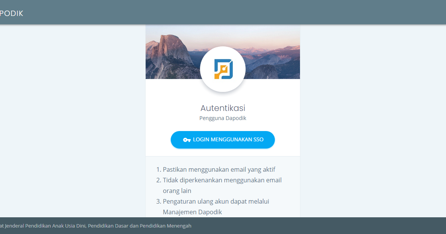Click 'Pendidikan Dasar dan Pendidikan Menengah' in the footer

[140, 226]
